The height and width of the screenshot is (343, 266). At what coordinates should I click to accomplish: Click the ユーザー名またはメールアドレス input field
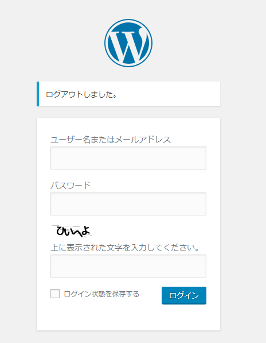pos(128,158)
